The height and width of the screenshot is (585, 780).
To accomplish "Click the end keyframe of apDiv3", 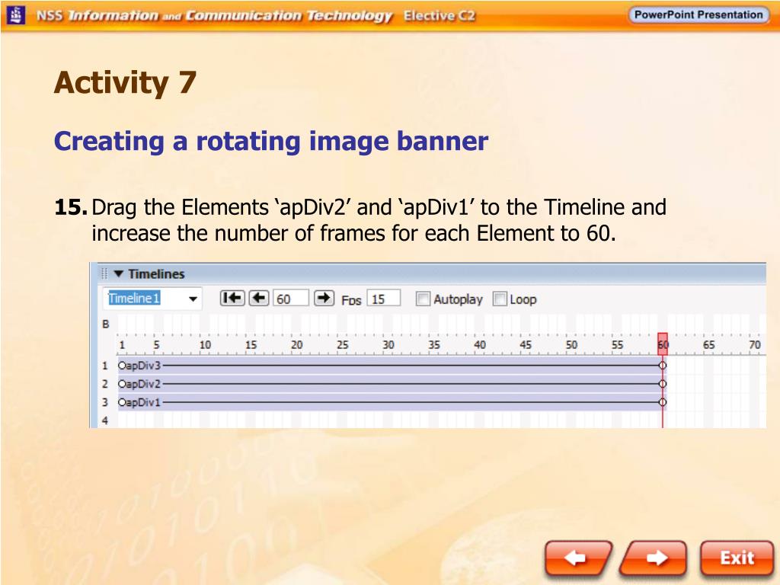I will [x=662, y=366].
